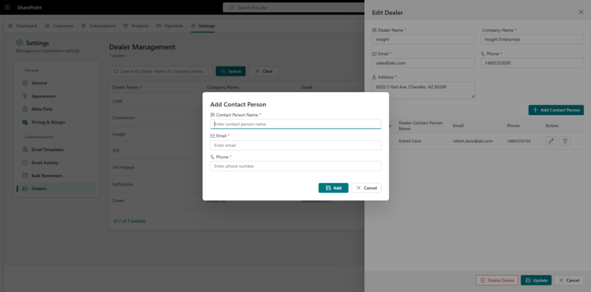
Task: Click the Delete Dealer button
Action: [x=496, y=280]
